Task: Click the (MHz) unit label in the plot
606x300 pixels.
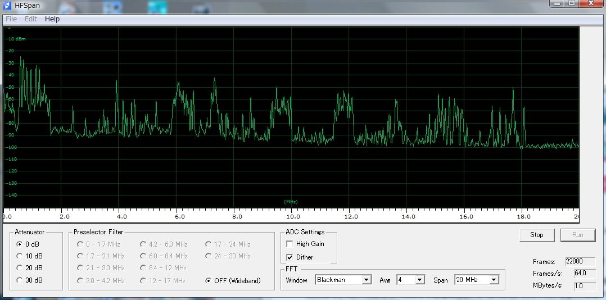Action: coord(291,202)
